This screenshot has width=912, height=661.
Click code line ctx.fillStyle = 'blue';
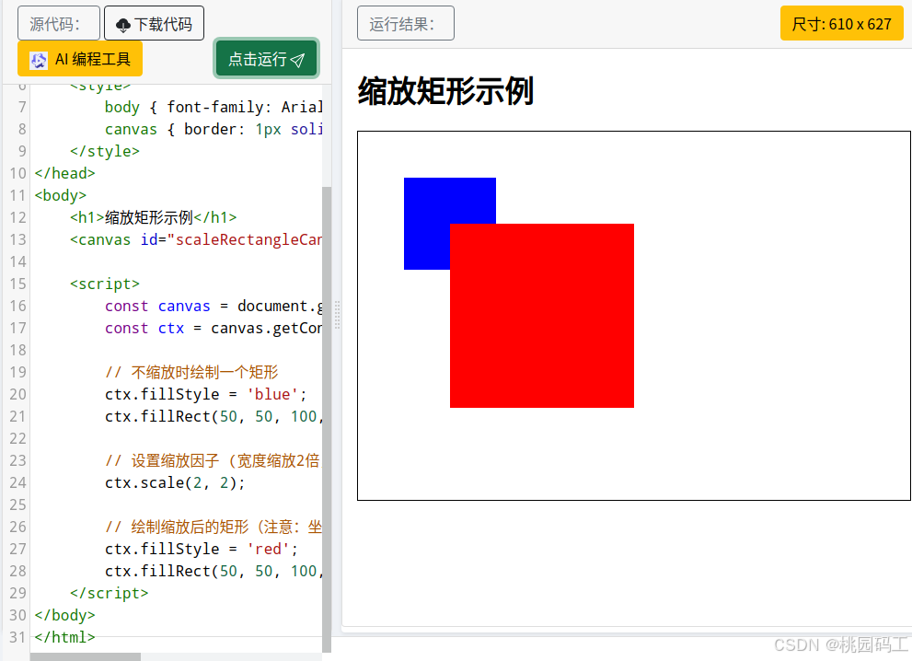205,394
